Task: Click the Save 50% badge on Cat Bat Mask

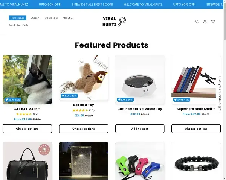Action: [13, 99]
